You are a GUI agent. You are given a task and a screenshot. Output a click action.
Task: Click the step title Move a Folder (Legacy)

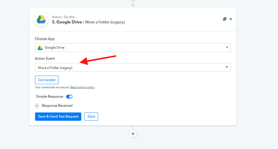click(105, 22)
